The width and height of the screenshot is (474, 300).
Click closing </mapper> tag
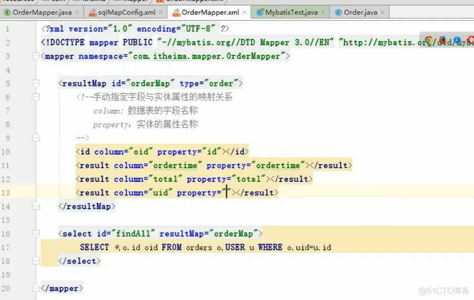coord(62,288)
